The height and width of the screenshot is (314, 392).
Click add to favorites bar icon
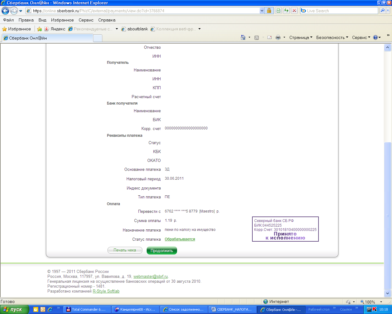tap(40, 29)
